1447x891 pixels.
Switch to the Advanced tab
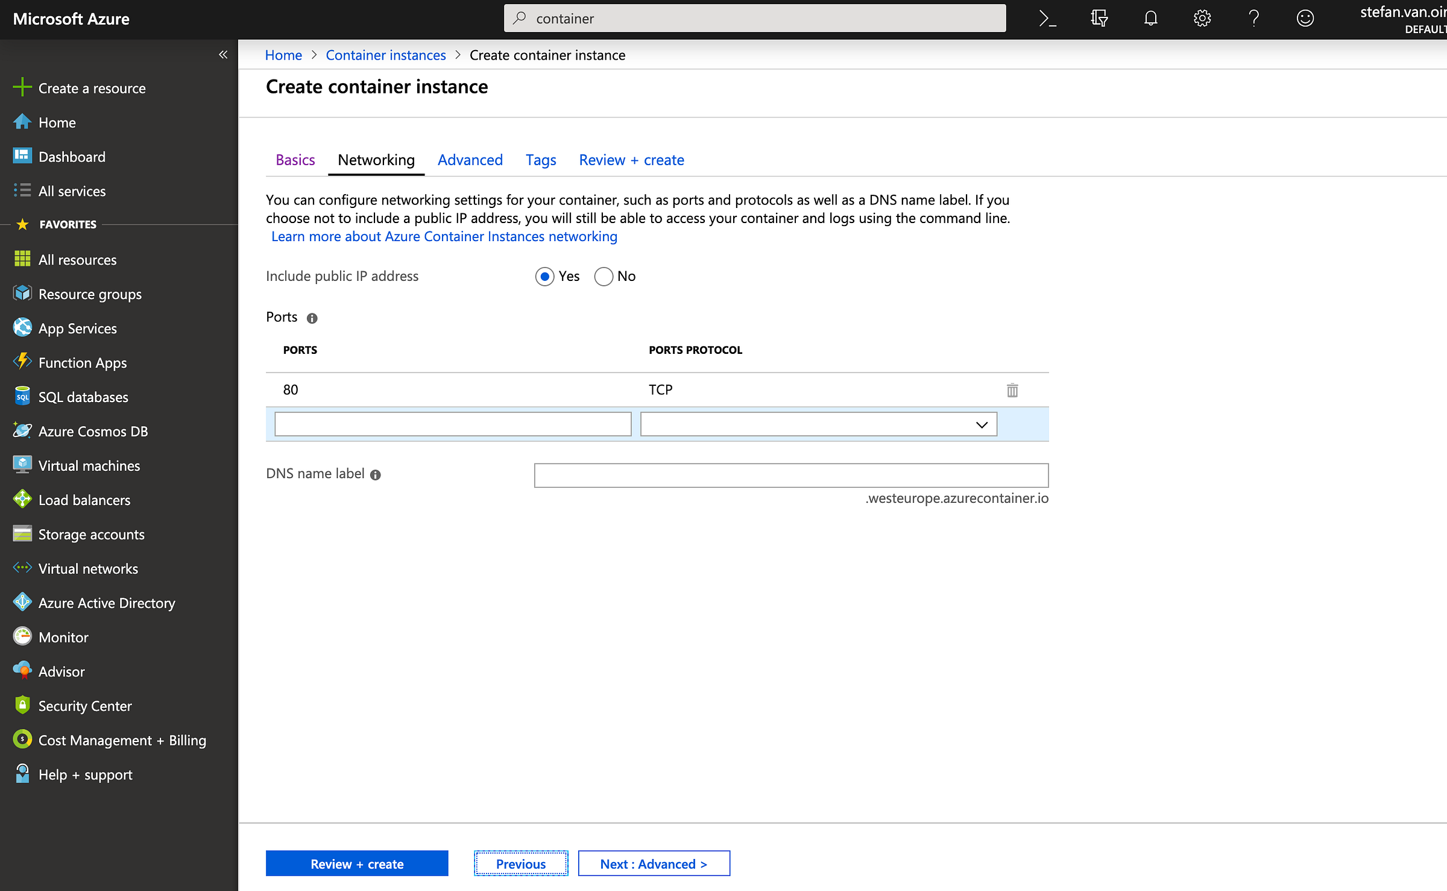coord(470,160)
